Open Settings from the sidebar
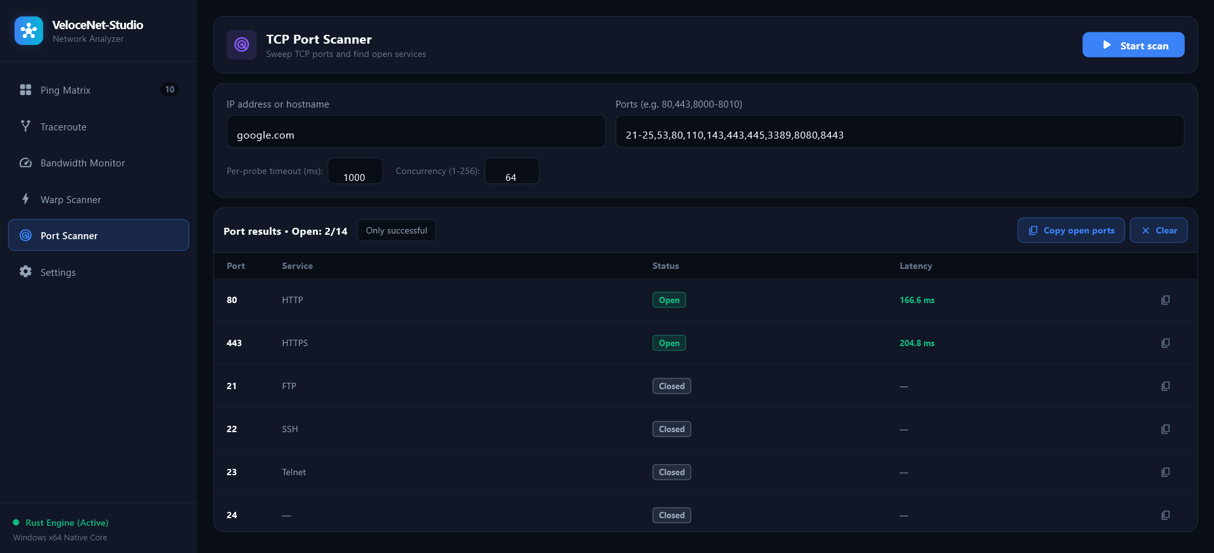The height and width of the screenshot is (553, 1214). point(99,272)
